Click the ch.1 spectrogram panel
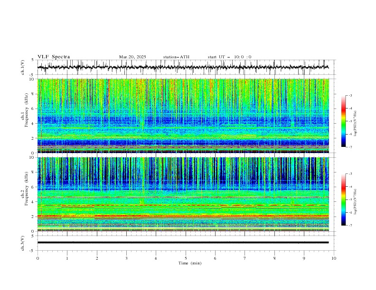376x290 pixels. [x=183, y=116]
